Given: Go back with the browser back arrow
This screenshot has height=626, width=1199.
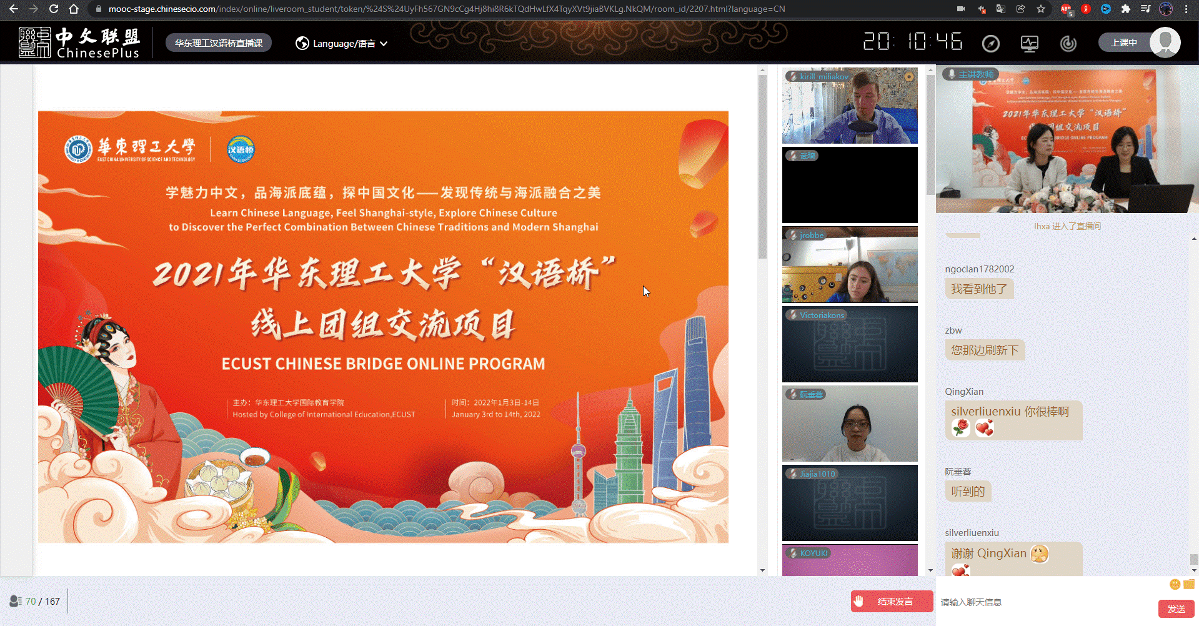Looking at the screenshot, I should 14,9.
